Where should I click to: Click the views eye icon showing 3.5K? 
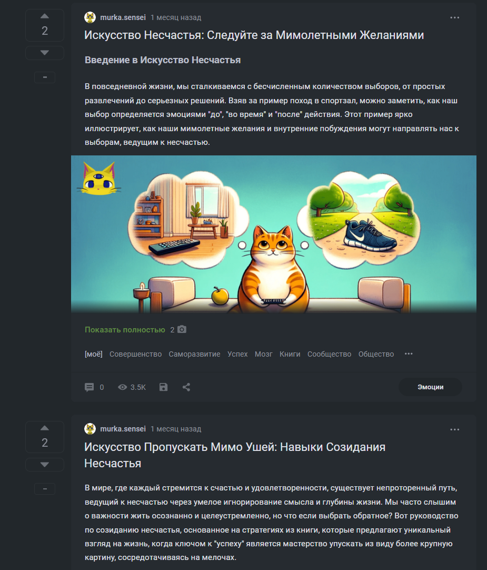coord(123,387)
